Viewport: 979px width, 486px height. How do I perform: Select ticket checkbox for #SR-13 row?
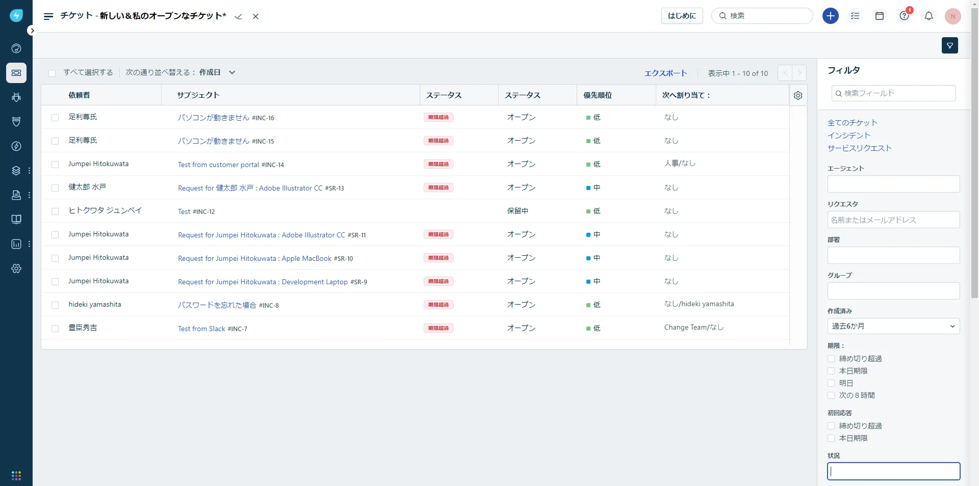point(55,188)
